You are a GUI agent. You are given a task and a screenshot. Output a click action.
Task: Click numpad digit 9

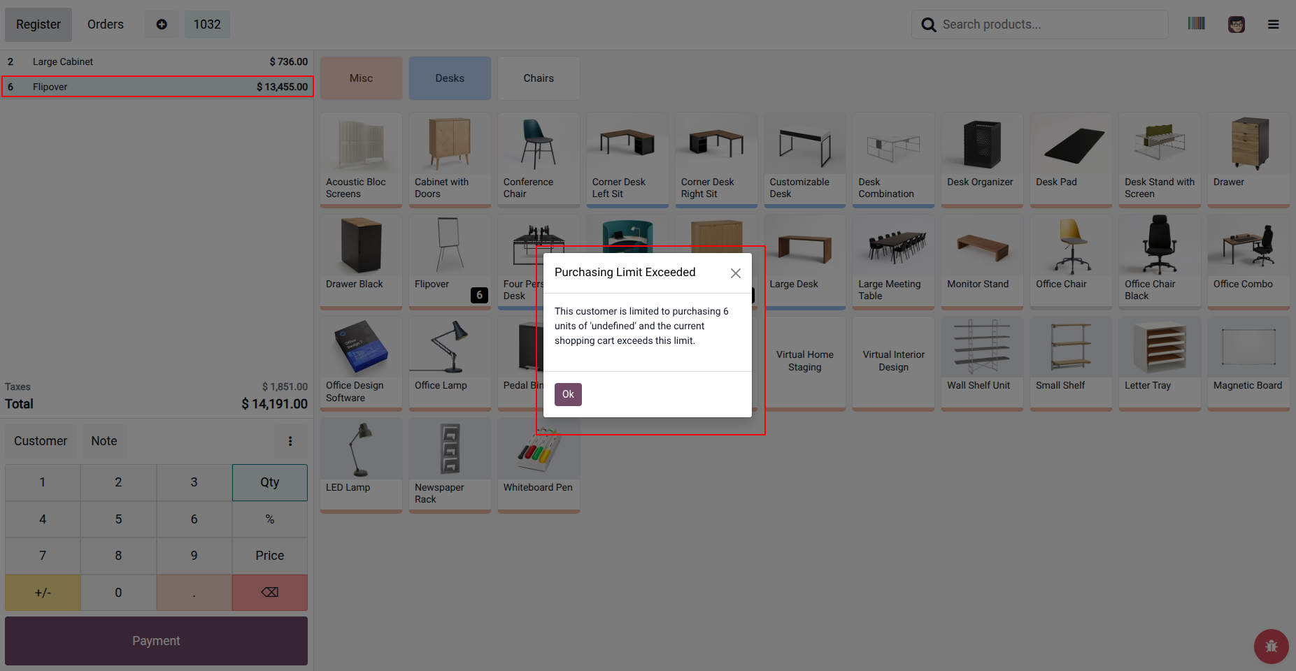(x=194, y=556)
